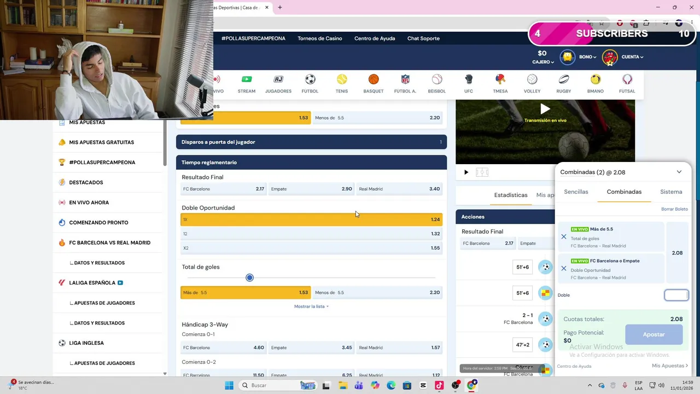Viewport: 700px width, 394px height.
Task: Open FUTBOL A. NFL icon
Action: (405, 84)
